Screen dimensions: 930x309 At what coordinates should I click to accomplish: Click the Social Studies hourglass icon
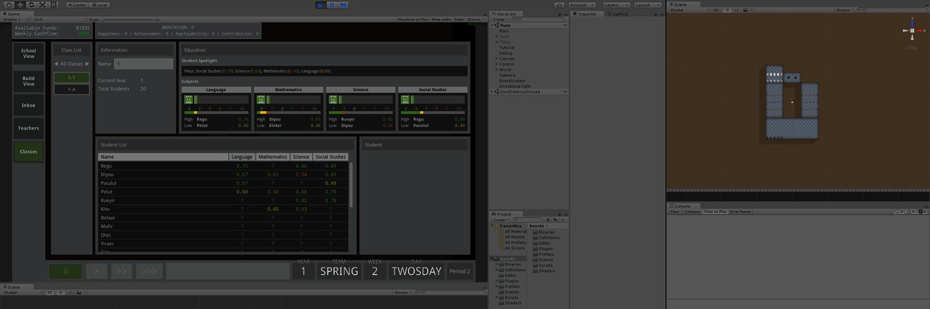tap(405, 99)
